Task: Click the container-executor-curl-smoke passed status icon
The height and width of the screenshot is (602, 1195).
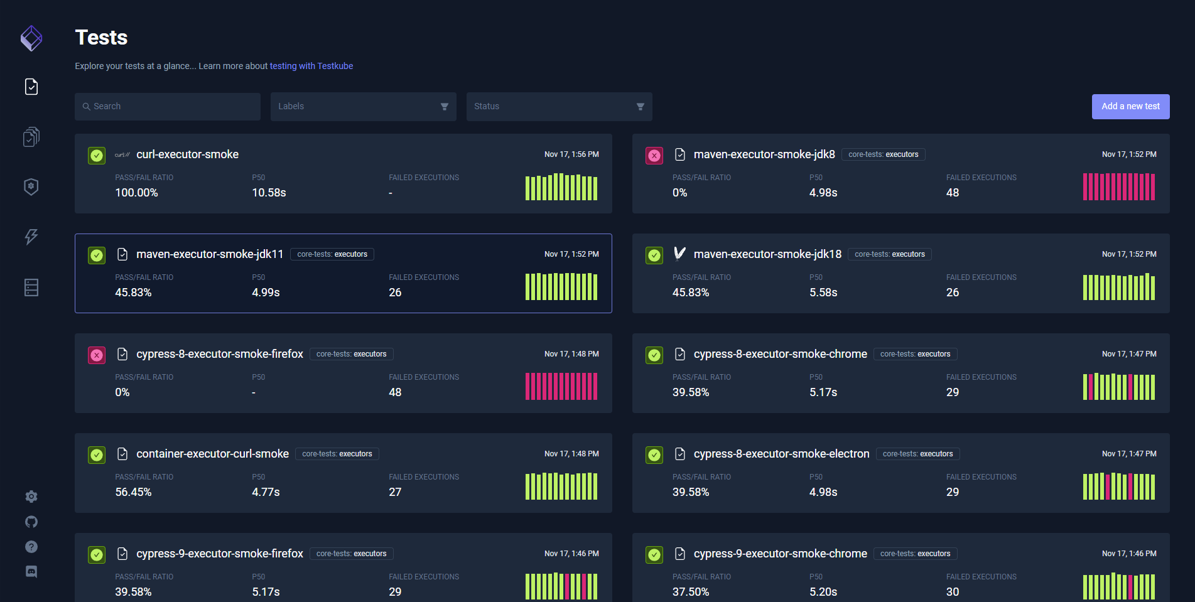Action: click(x=97, y=454)
